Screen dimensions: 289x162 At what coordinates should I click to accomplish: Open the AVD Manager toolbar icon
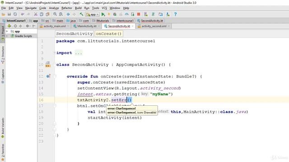pyautogui.click(x=146, y=14)
